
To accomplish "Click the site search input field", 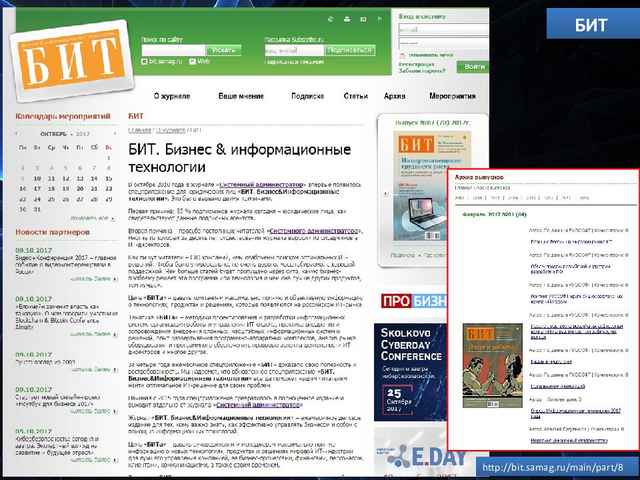I will pyautogui.click(x=173, y=50).
